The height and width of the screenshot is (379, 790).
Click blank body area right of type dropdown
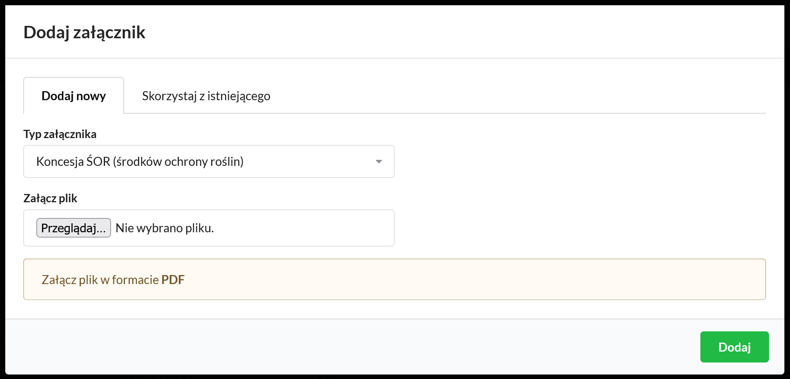tap(563, 161)
